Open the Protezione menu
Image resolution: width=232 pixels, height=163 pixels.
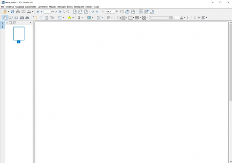(79, 7)
